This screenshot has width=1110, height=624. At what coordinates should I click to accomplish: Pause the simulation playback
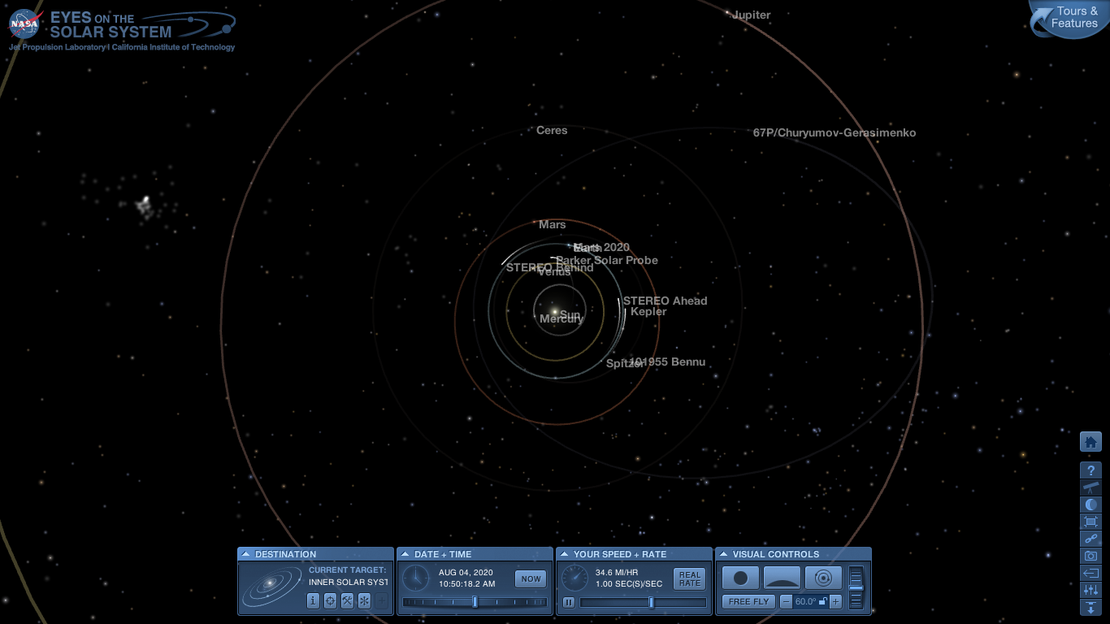(x=569, y=602)
